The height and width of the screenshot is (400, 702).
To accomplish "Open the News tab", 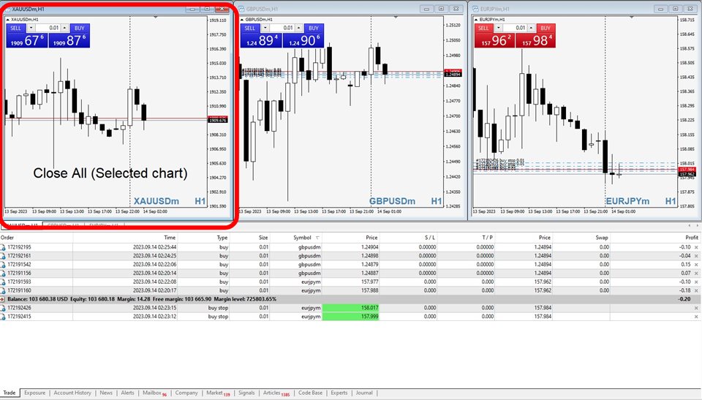I will click(106, 393).
